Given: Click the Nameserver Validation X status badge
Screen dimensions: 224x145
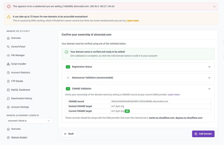Looking at the screenshot, I should pyautogui.click(x=68, y=78).
